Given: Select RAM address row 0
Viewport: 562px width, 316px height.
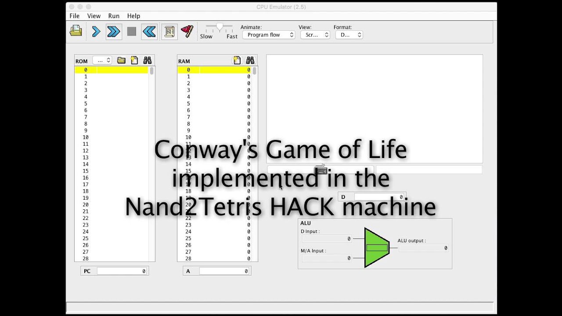Looking at the screenshot, I should pos(214,70).
